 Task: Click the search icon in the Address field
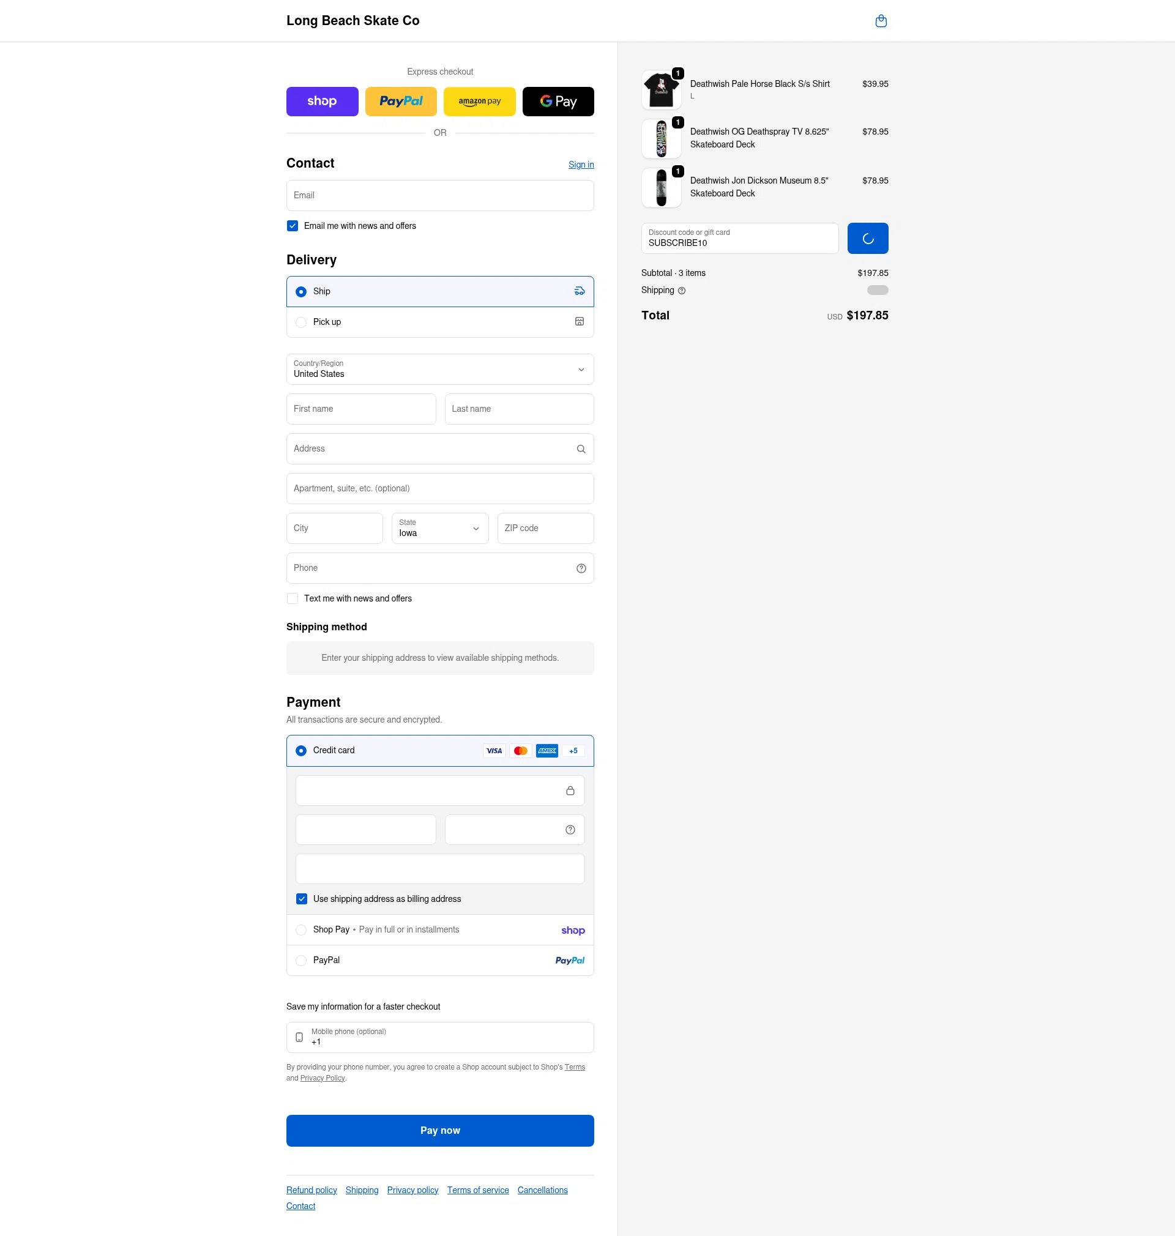click(x=581, y=449)
